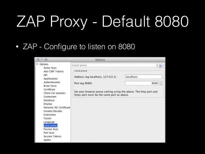This screenshot has height=154, width=205.
Task: Click the Port field showing 8080
Action: [142, 83]
